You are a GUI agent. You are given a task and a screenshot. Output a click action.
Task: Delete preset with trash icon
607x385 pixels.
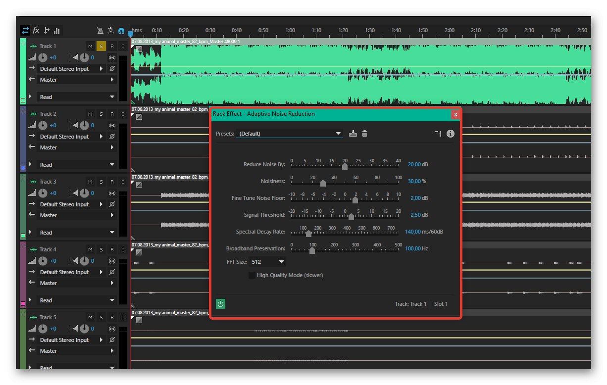pyautogui.click(x=365, y=134)
